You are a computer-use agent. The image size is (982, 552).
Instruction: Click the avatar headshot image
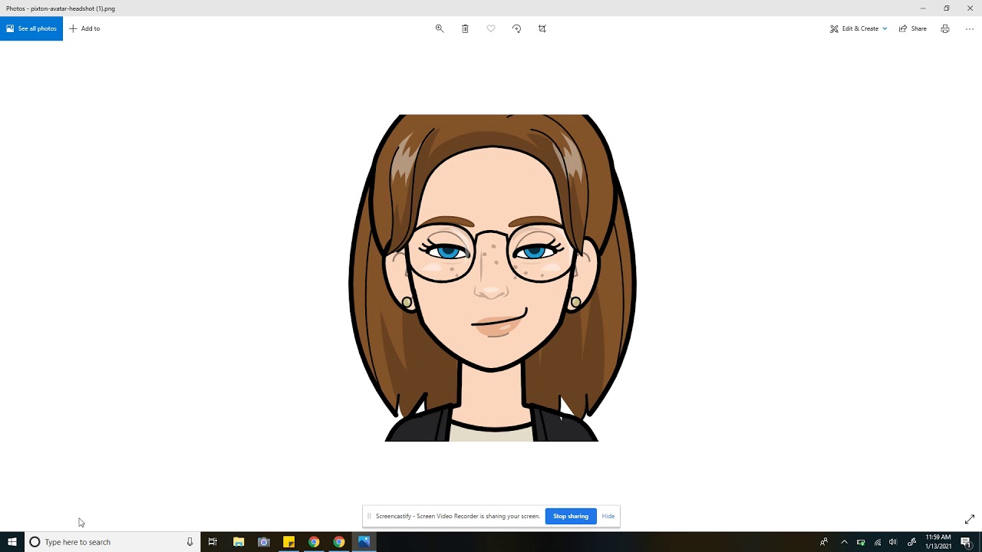point(492,278)
